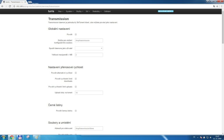Open Chrome's three-dot menu

tap(222, 6)
